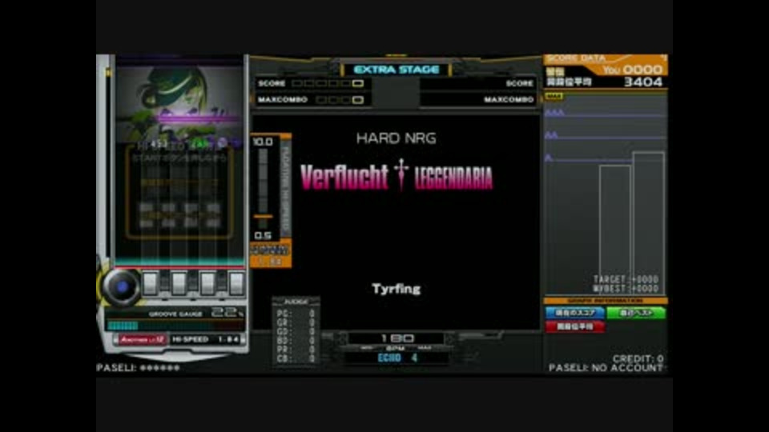This screenshot has height=432, width=769.
Task: Click the floating hi-speed vertical slider
Action: (x=263, y=188)
